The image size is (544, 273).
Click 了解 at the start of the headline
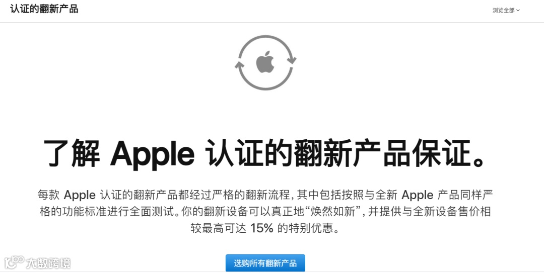tap(72, 153)
